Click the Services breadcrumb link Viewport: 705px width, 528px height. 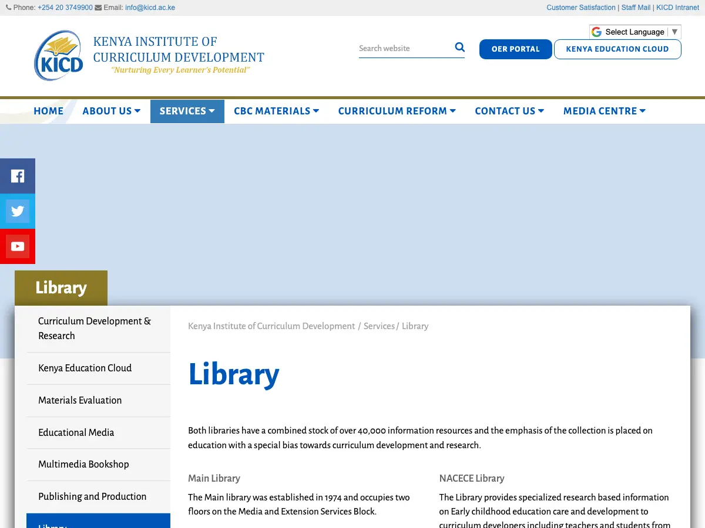[x=379, y=326]
